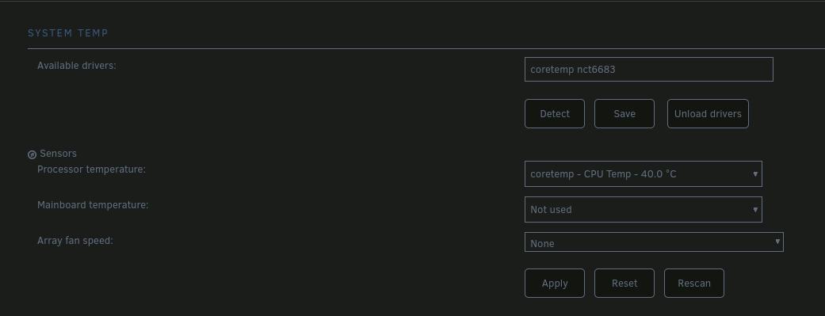
Task: Open the Array fan speed 'None' dropdown
Action: tap(654, 242)
